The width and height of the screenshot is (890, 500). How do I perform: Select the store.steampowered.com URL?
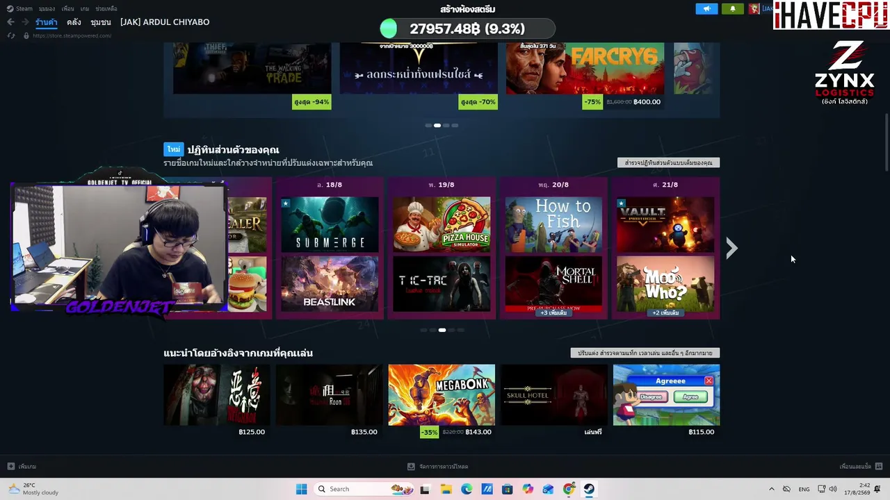(72, 35)
